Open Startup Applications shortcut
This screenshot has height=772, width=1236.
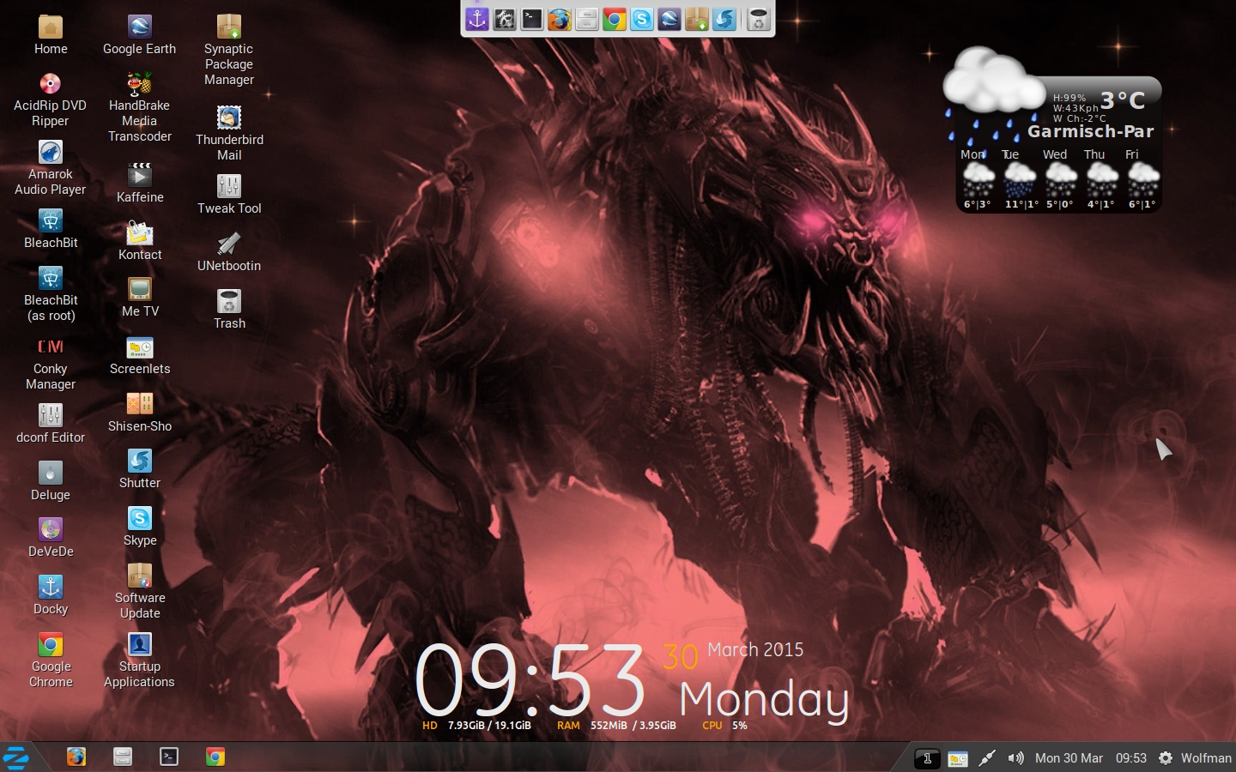140,659
